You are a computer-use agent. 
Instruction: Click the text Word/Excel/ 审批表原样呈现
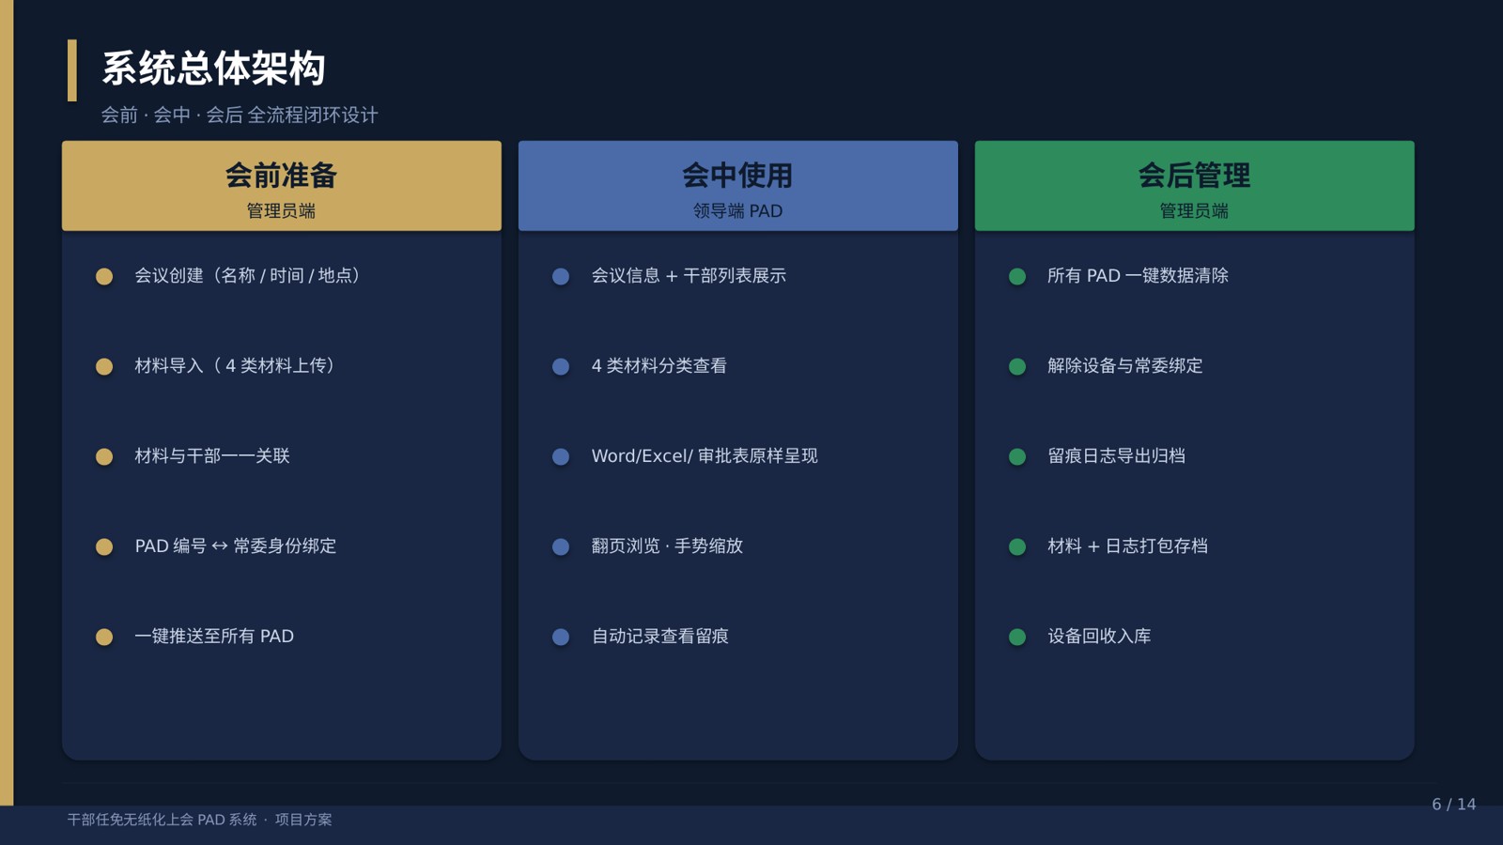[x=705, y=456]
